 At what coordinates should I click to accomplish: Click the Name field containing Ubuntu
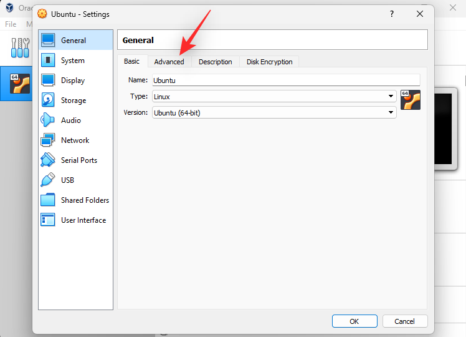click(286, 80)
